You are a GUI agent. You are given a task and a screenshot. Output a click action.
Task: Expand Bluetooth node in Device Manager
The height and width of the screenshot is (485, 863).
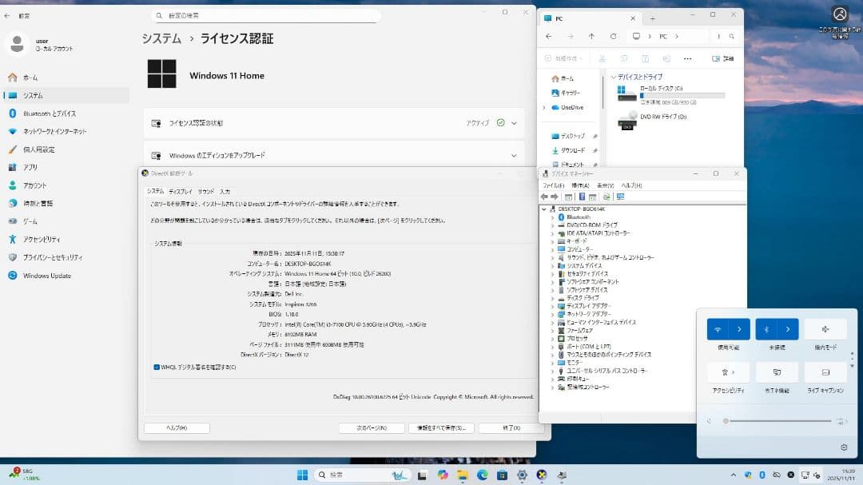click(x=553, y=217)
